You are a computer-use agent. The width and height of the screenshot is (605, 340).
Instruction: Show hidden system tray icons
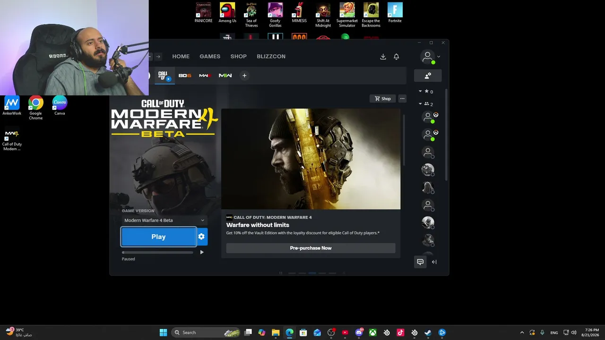click(522, 332)
